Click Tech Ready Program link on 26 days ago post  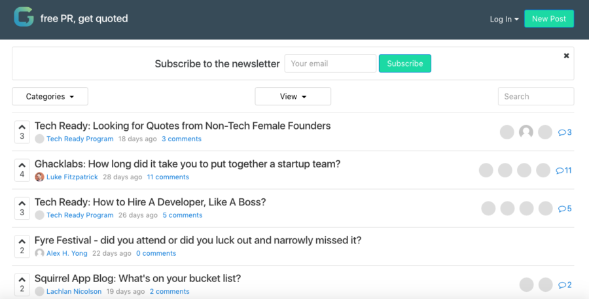click(80, 215)
